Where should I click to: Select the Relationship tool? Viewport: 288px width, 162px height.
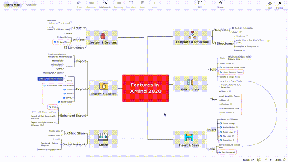pos(105,4)
